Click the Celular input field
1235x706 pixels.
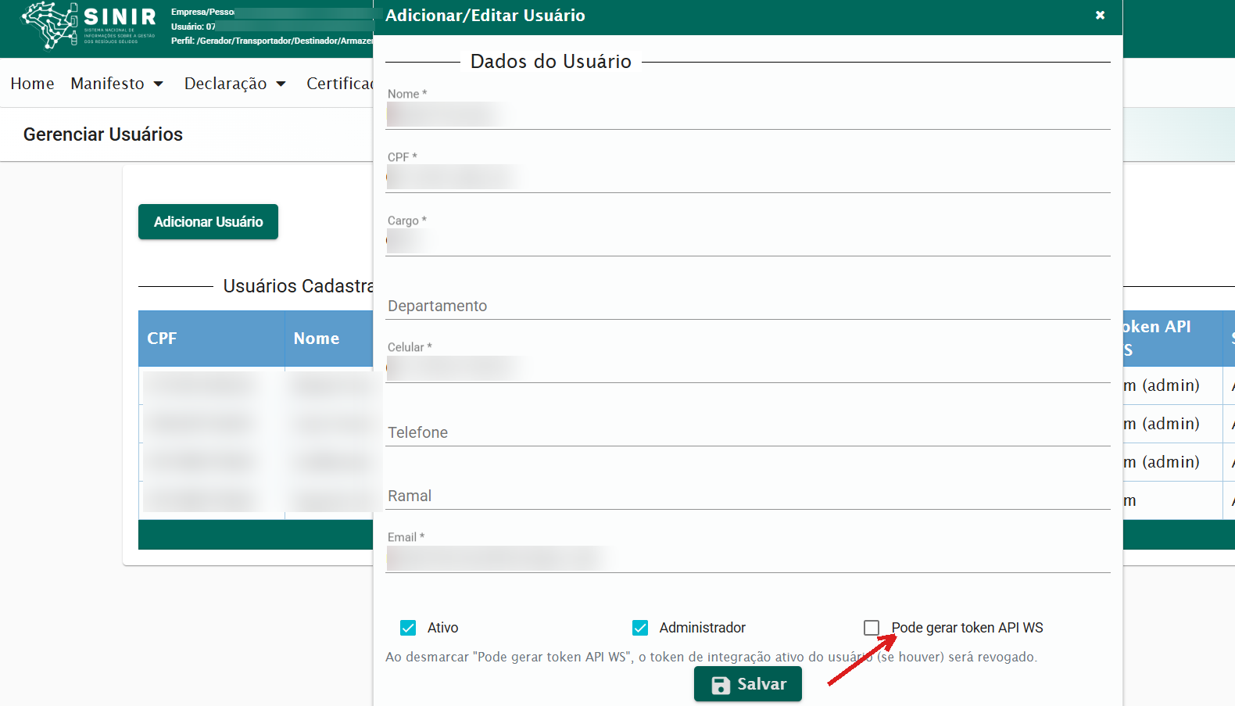click(x=748, y=368)
